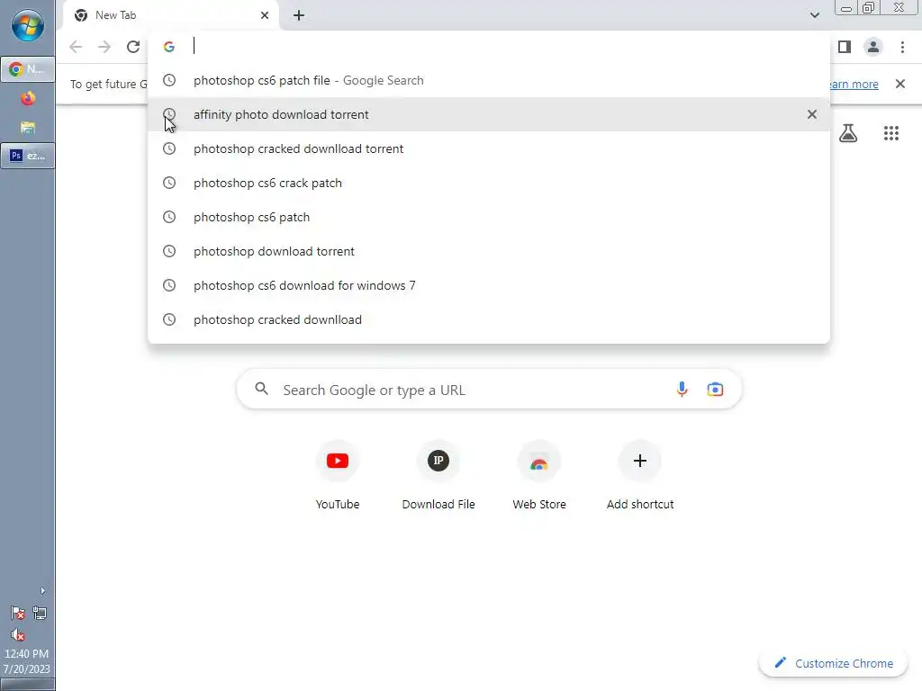This screenshot has height=691, width=922.
Task: Choose 'photoshop cs6 download for windows 7'
Action: (489, 285)
